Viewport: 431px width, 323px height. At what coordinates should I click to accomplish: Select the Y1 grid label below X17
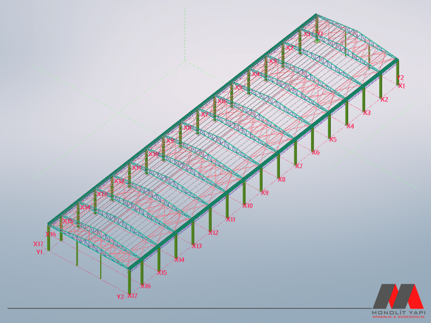click(40, 252)
